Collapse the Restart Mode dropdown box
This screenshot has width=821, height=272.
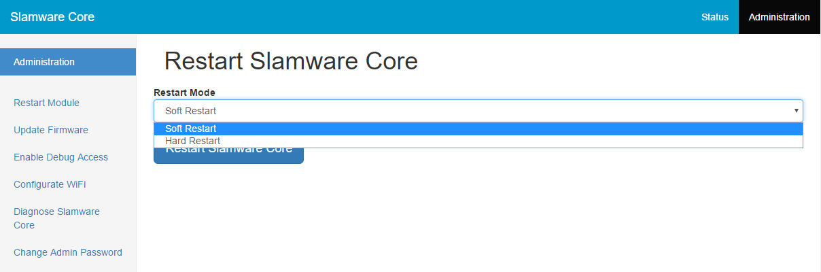[x=478, y=111]
